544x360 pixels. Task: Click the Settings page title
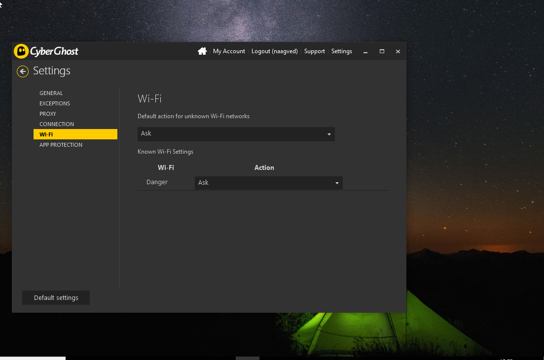[52, 71]
